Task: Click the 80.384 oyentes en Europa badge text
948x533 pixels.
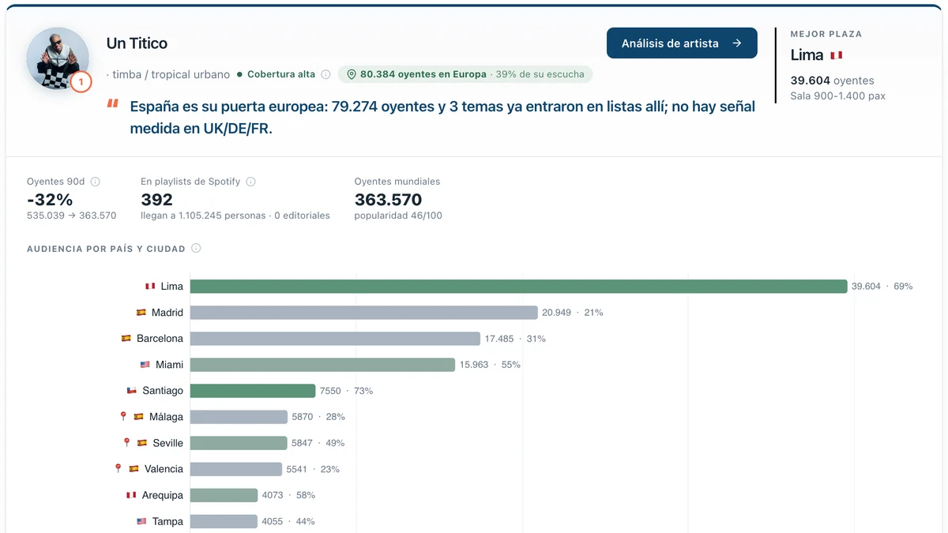Action: 423,74
